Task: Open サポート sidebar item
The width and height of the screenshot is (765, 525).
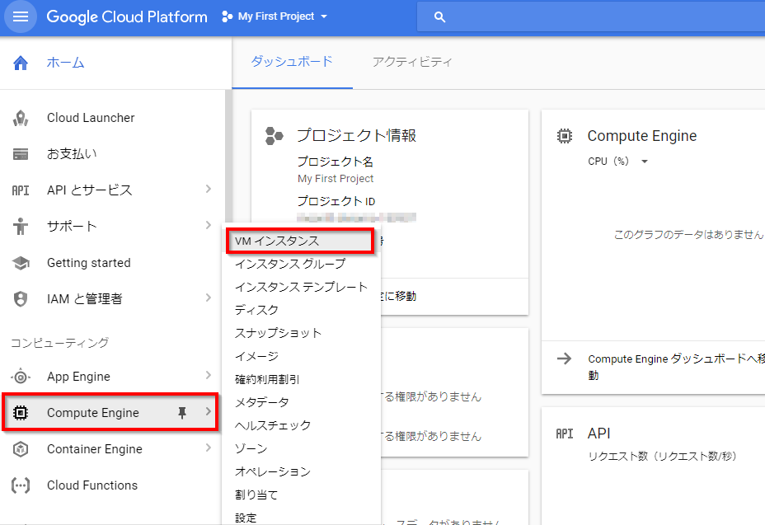Action: pyautogui.click(x=72, y=226)
